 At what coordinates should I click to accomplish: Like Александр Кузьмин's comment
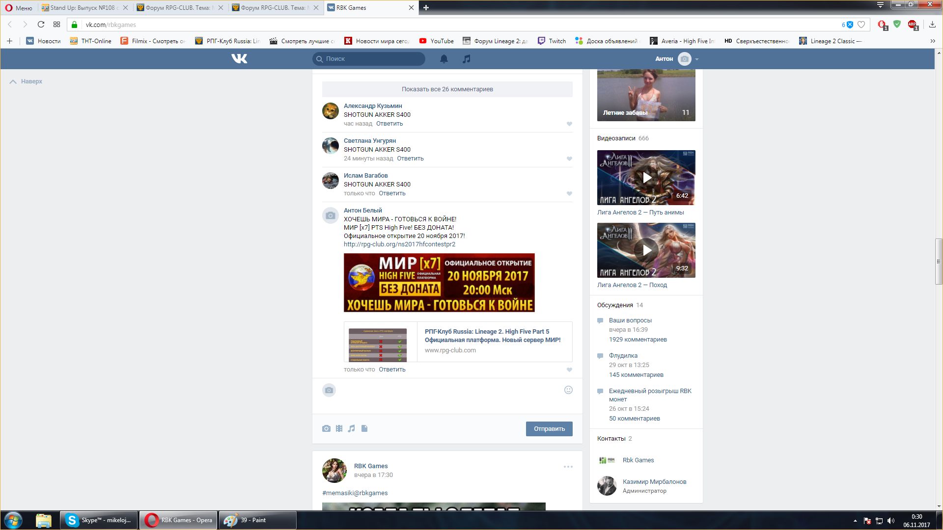coord(569,124)
